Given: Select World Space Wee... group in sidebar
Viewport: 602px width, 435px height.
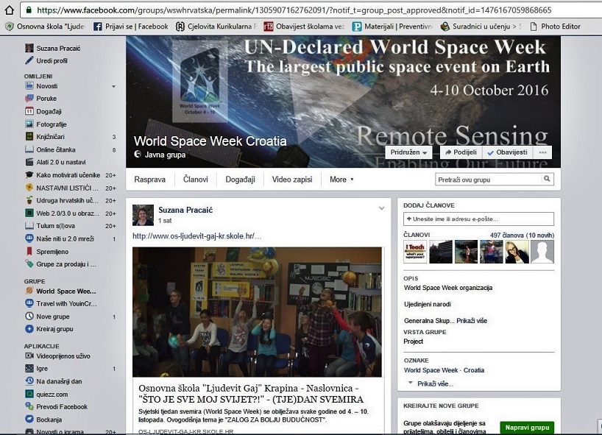Looking at the screenshot, I should [x=66, y=291].
